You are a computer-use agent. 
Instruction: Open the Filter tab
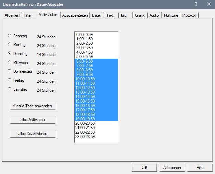click(28, 15)
